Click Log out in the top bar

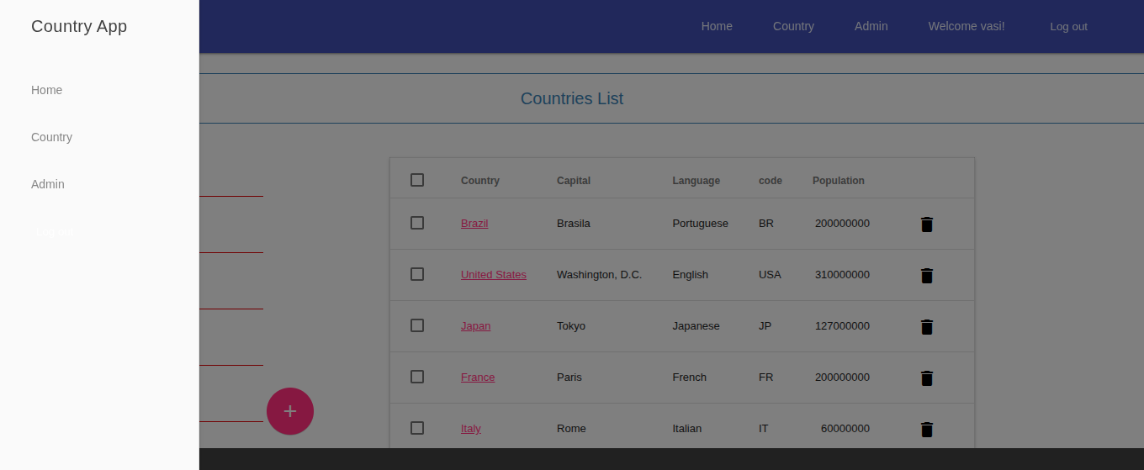click(x=1068, y=27)
